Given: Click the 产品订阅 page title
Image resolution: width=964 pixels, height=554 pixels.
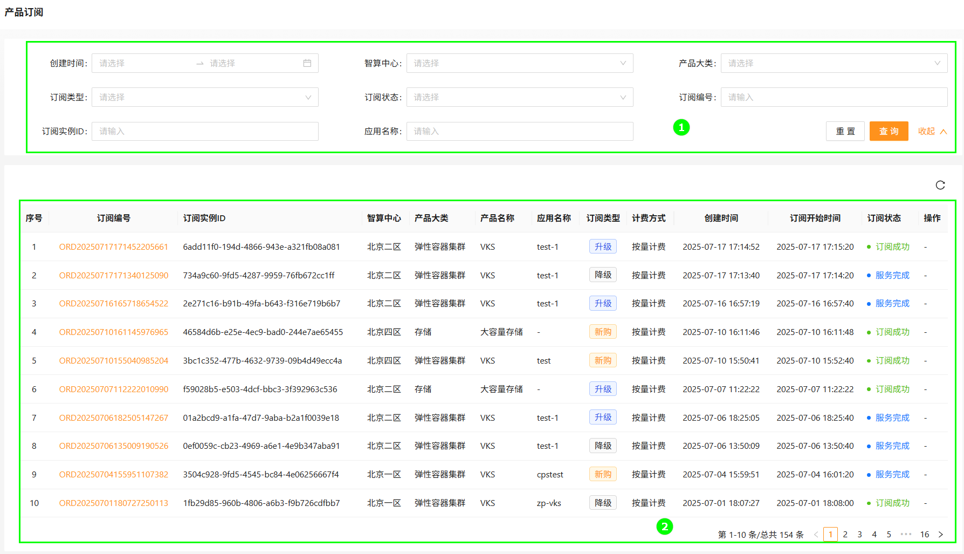Looking at the screenshot, I should coord(24,12).
